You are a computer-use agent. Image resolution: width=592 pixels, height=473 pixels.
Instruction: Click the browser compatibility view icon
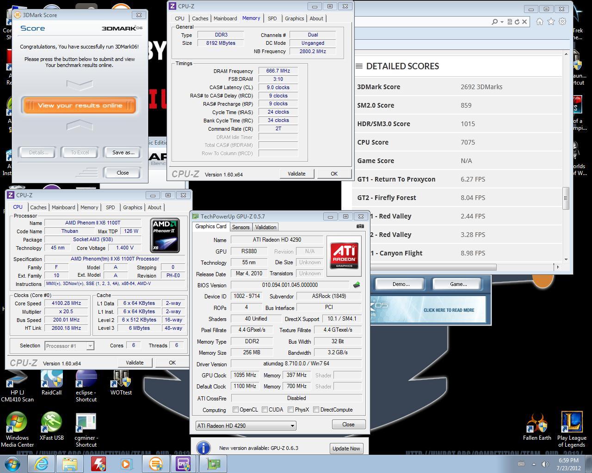click(x=510, y=22)
